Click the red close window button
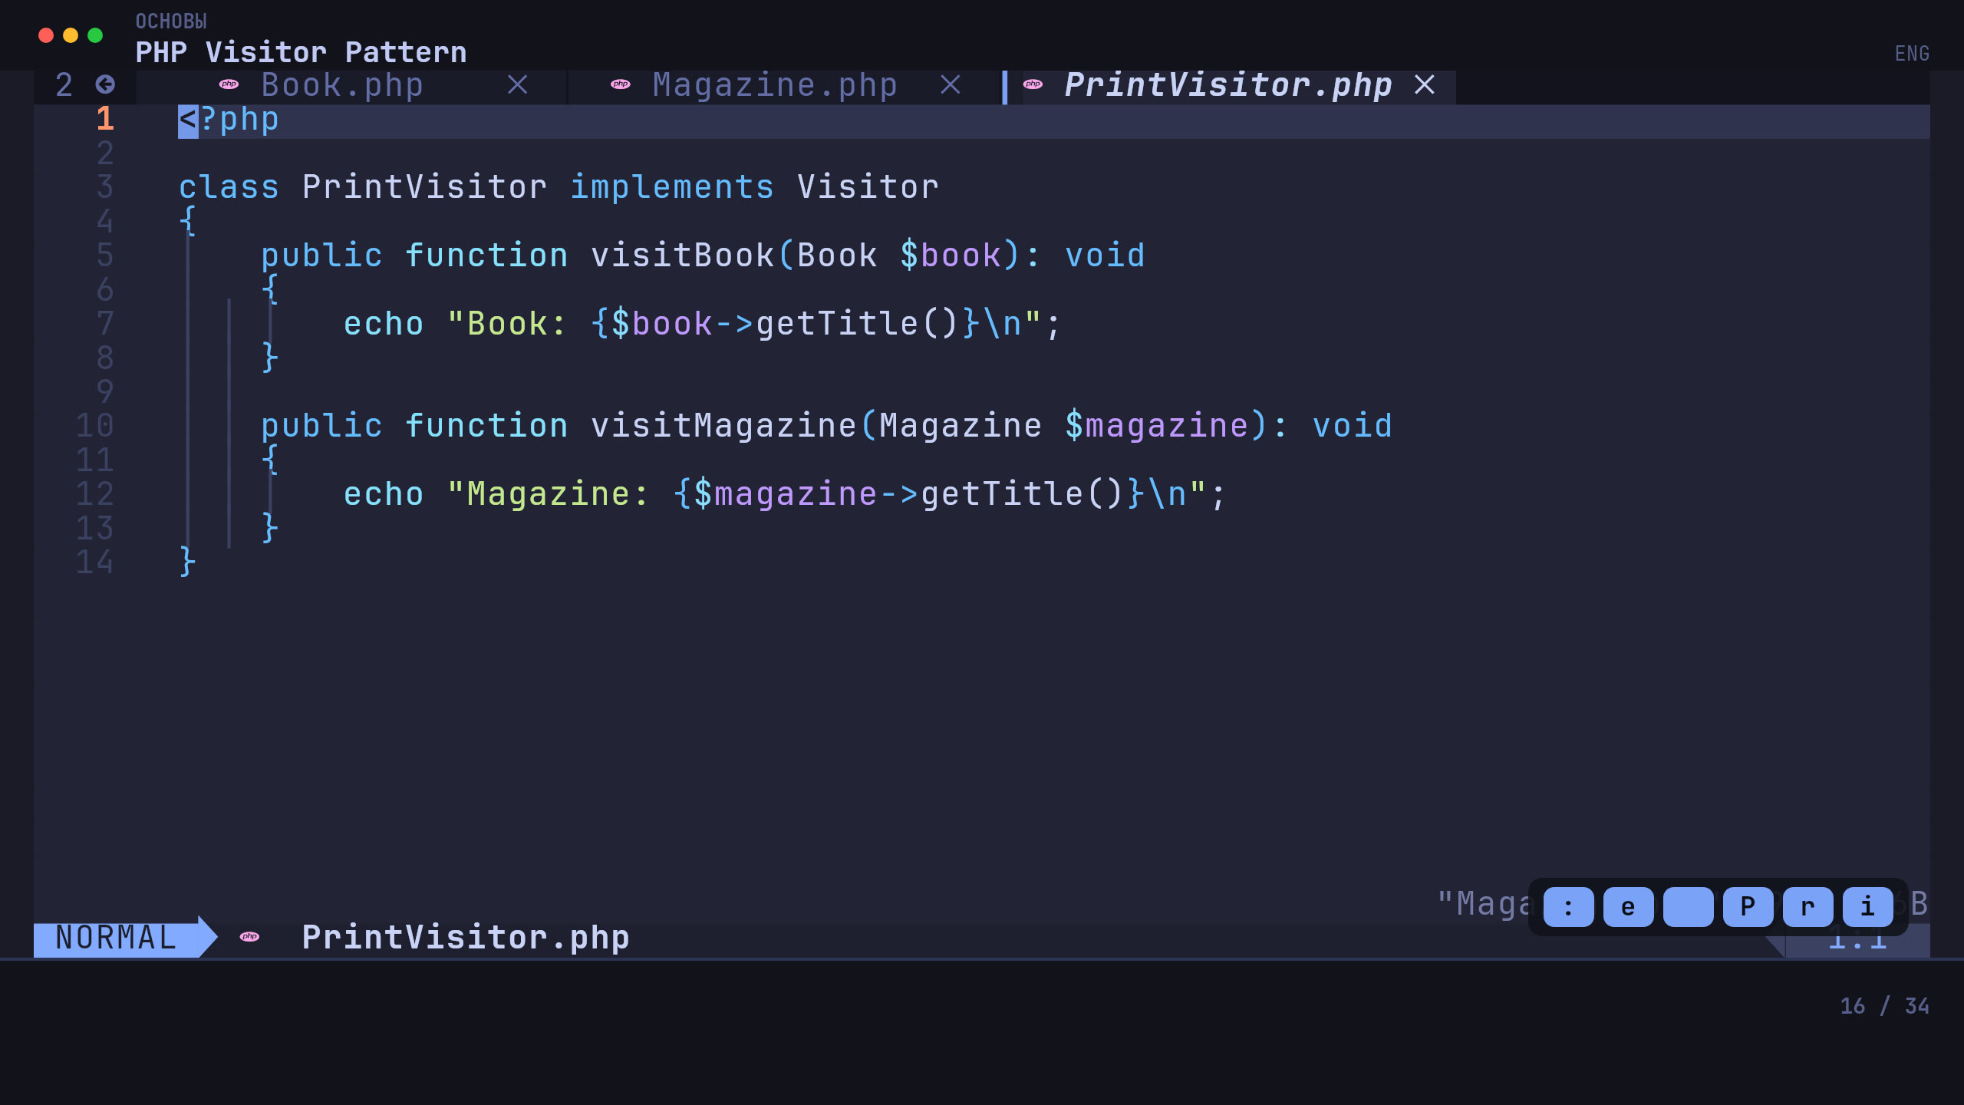1964x1105 pixels. [46, 35]
